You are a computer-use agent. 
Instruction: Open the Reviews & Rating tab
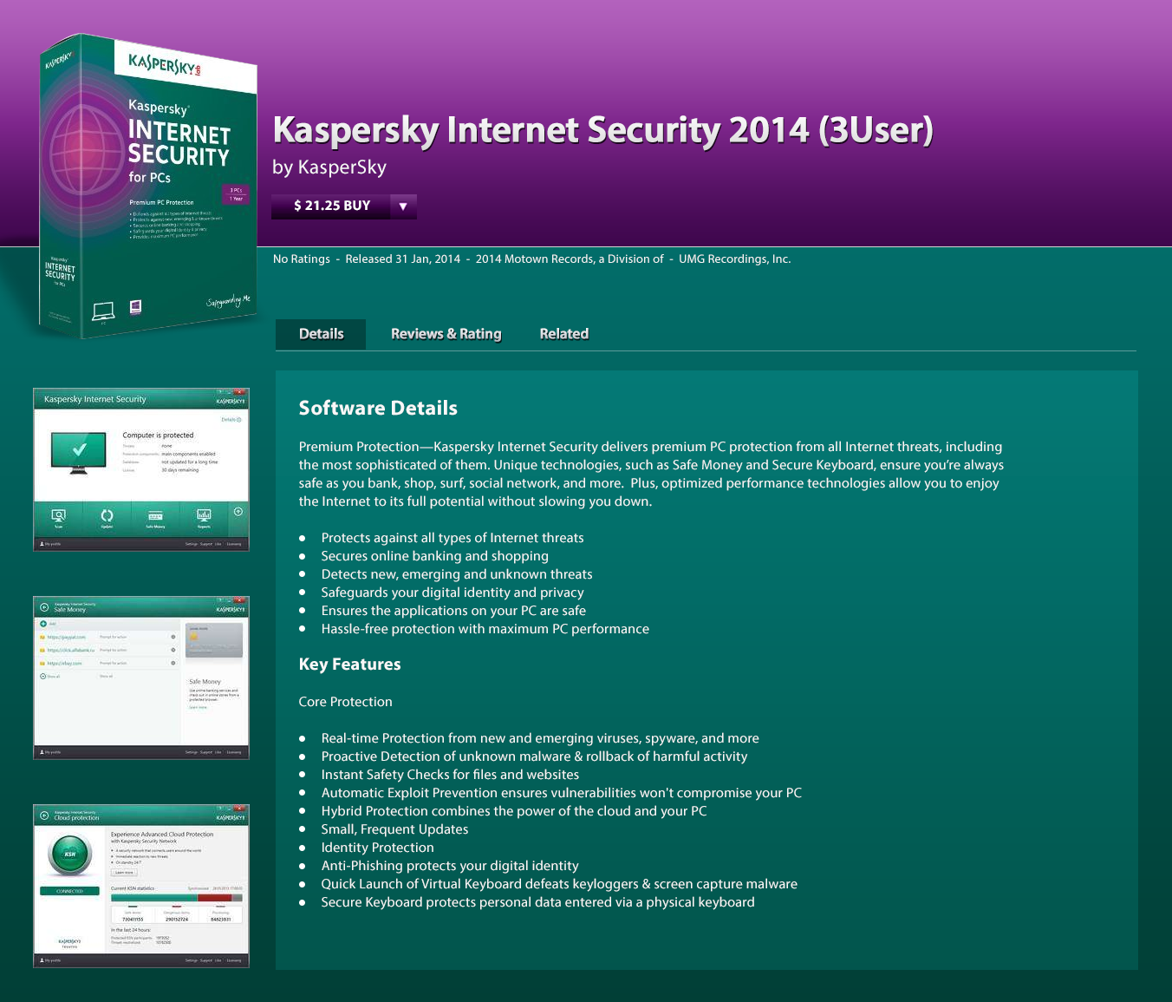coord(446,334)
